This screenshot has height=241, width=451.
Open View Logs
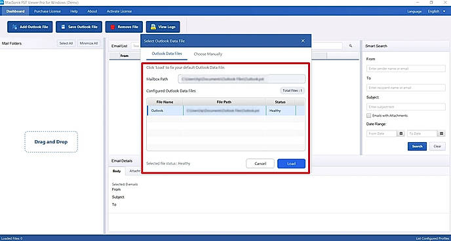click(x=163, y=27)
